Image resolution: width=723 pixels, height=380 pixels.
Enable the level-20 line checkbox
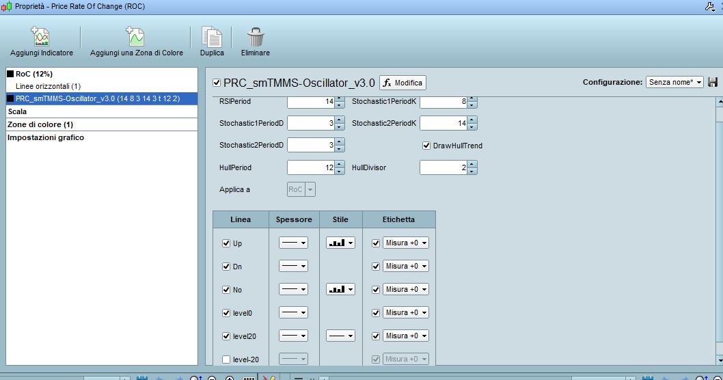click(226, 359)
